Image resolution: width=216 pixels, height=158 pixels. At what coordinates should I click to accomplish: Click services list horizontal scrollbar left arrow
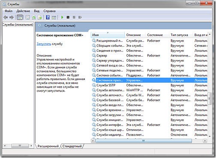[93, 141]
